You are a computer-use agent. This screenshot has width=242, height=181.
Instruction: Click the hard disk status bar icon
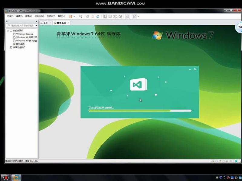click(x=213, y=161)
